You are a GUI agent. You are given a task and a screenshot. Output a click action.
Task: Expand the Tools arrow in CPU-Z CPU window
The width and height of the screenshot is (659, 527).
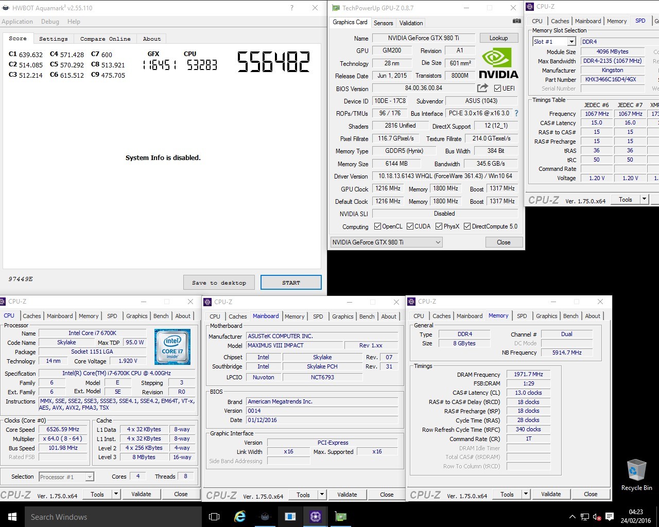pos(116,494)
